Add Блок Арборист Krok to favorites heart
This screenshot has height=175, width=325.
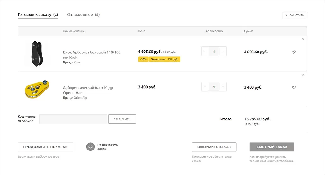click(294, 52)
